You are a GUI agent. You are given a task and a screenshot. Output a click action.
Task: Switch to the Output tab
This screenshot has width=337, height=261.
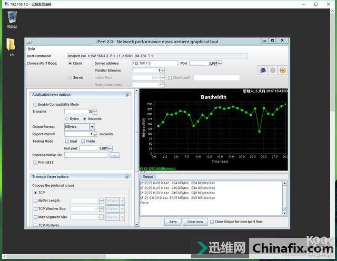click(148, 177)
